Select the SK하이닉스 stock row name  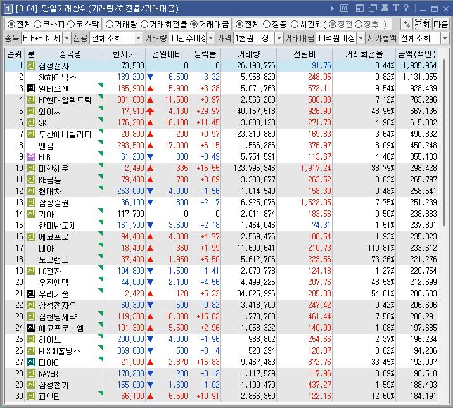(58, 77)
